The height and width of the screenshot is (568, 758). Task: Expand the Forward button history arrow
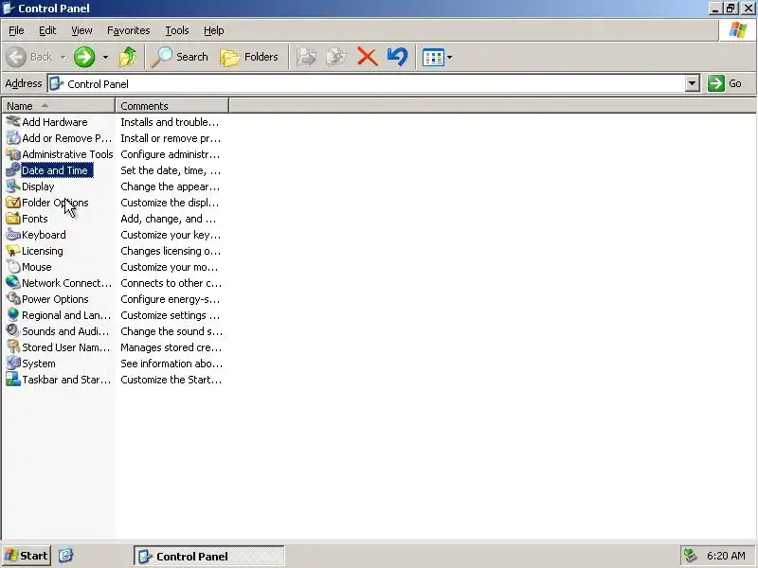[x=105, y=57]
